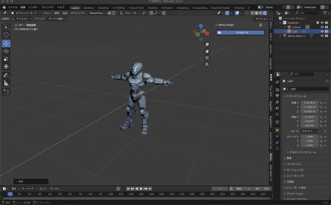Choose the Annotate pencil tool
331x205 pixels.
[6, 75]
